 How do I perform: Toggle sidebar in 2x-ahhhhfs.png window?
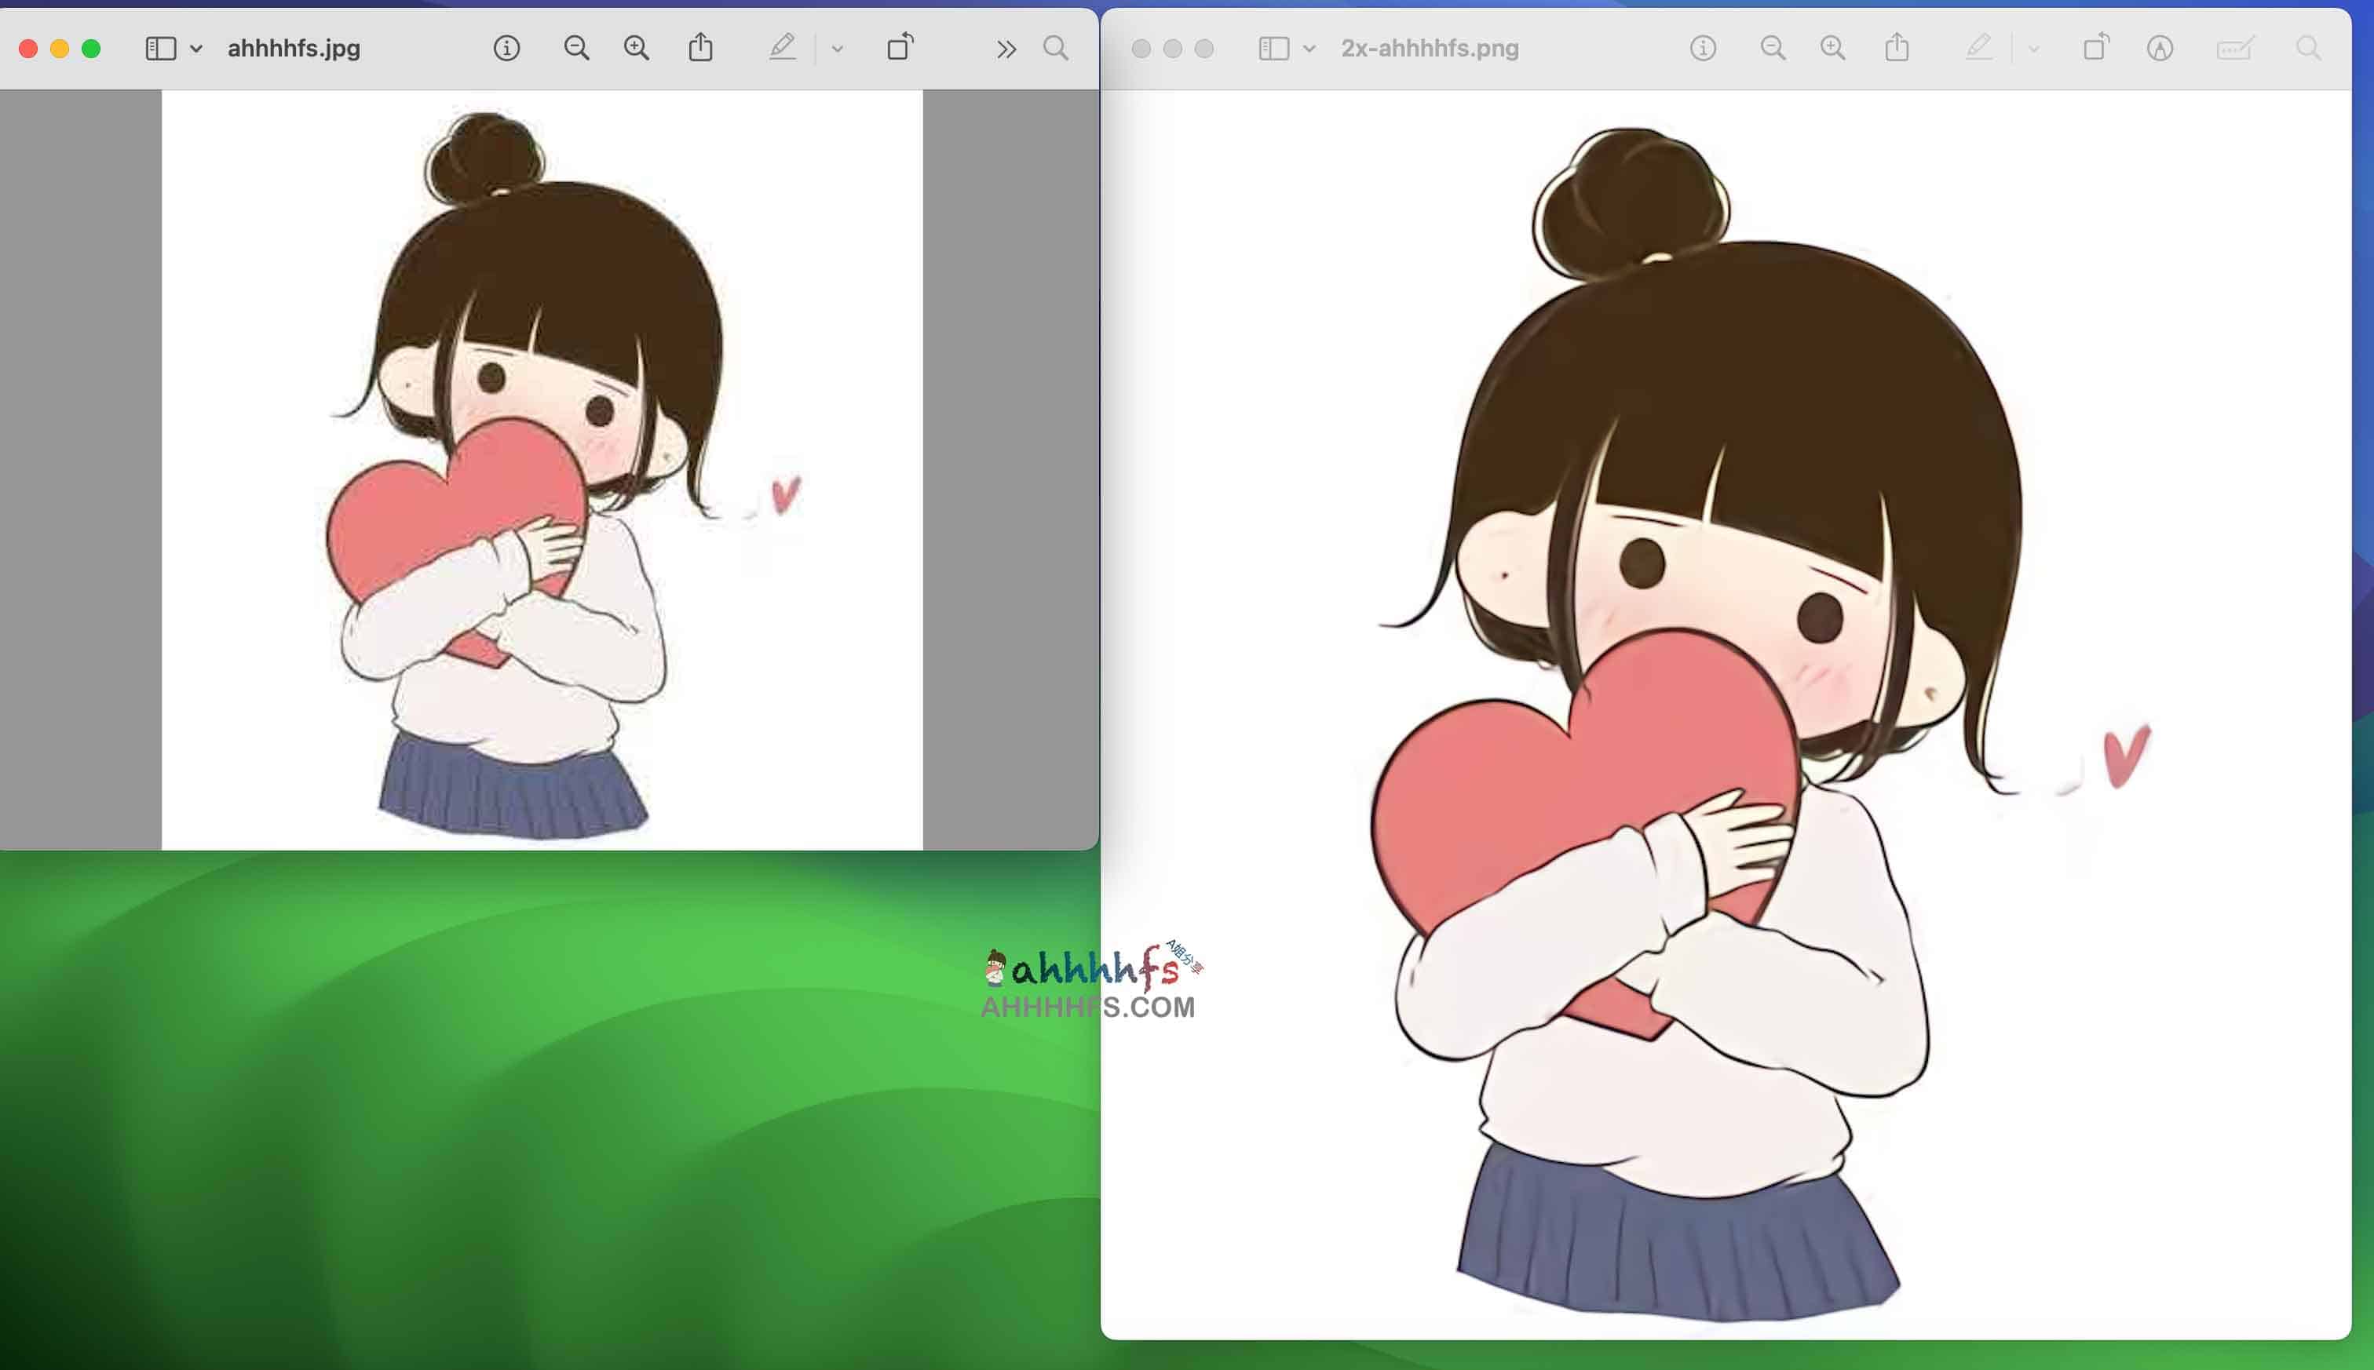(1273, 48)
